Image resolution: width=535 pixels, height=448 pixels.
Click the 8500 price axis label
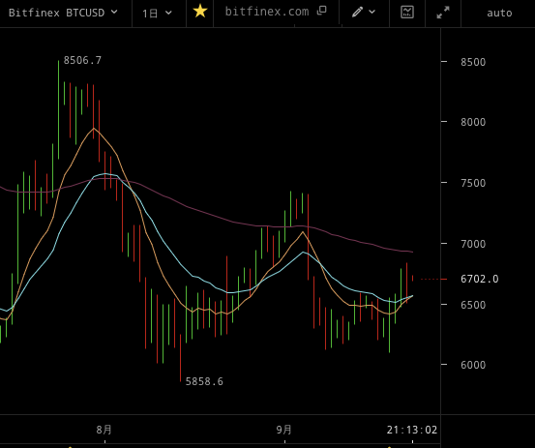(x=473, y=62)
